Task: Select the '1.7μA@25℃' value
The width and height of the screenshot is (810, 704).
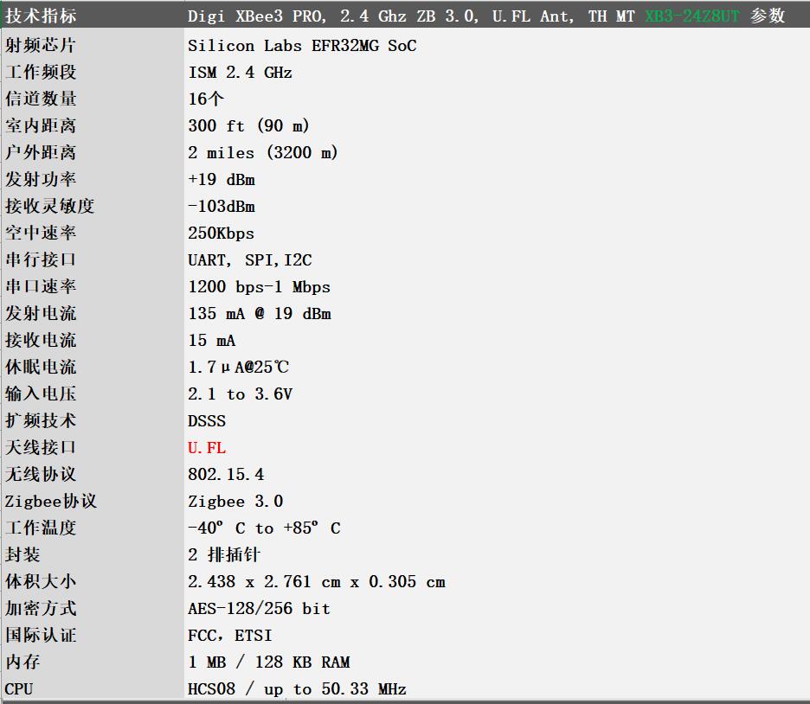Action: (x=239, y=368)
